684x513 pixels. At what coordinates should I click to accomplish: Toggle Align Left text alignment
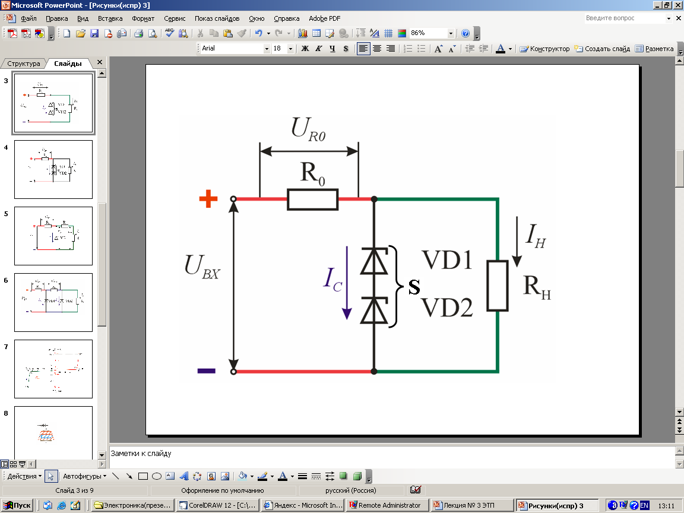363,49
